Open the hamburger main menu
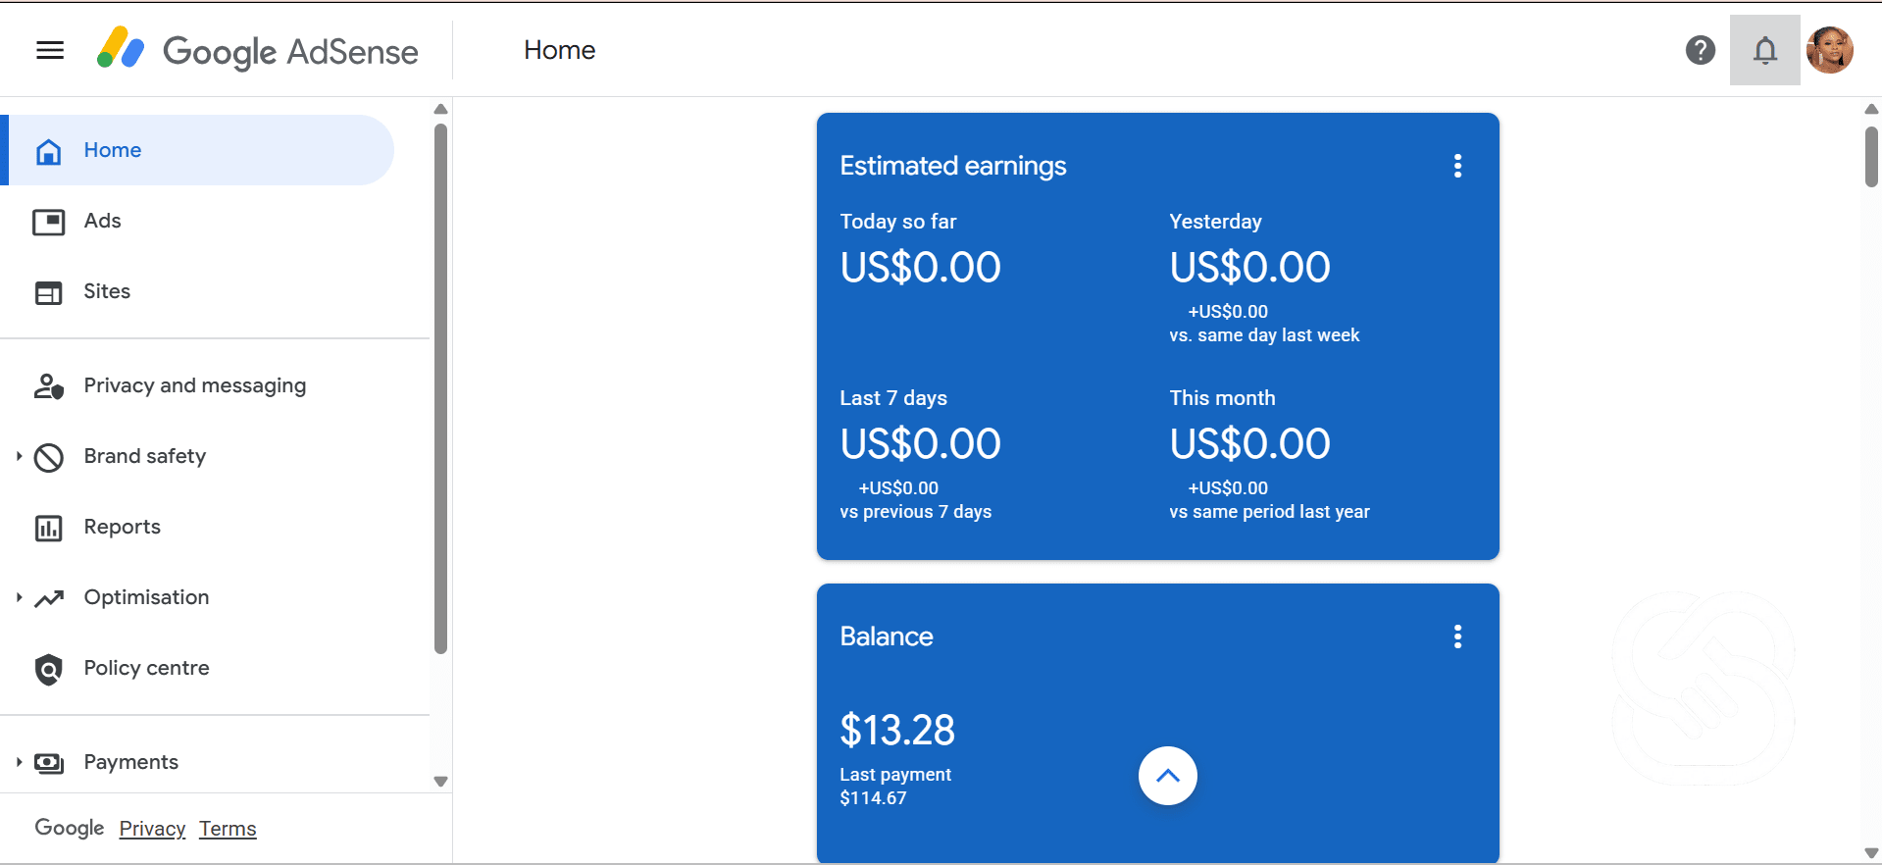 50,50
